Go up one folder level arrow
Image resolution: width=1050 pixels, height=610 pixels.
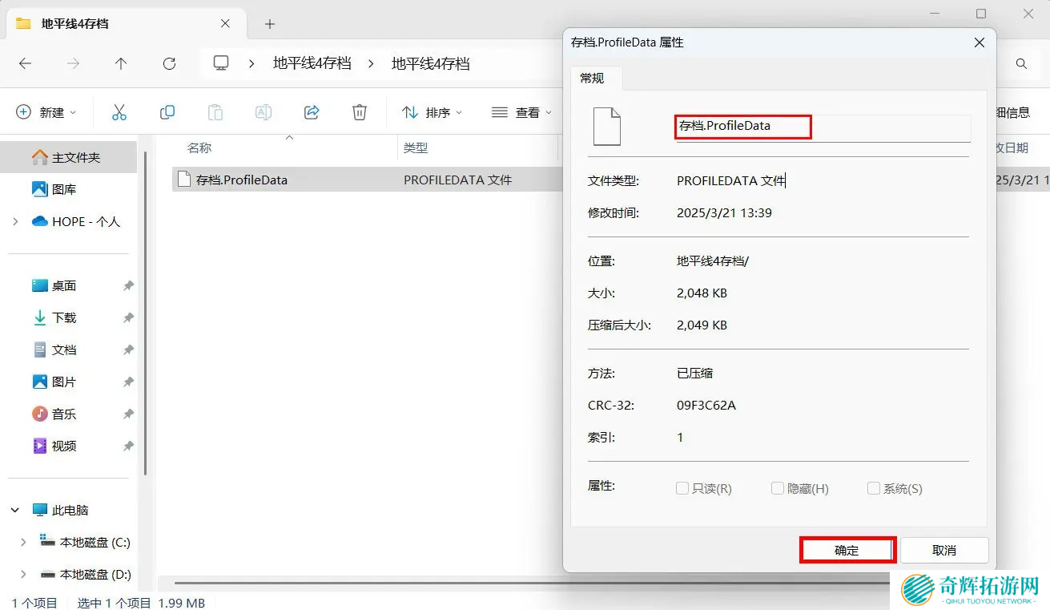(x=121, y=63)
